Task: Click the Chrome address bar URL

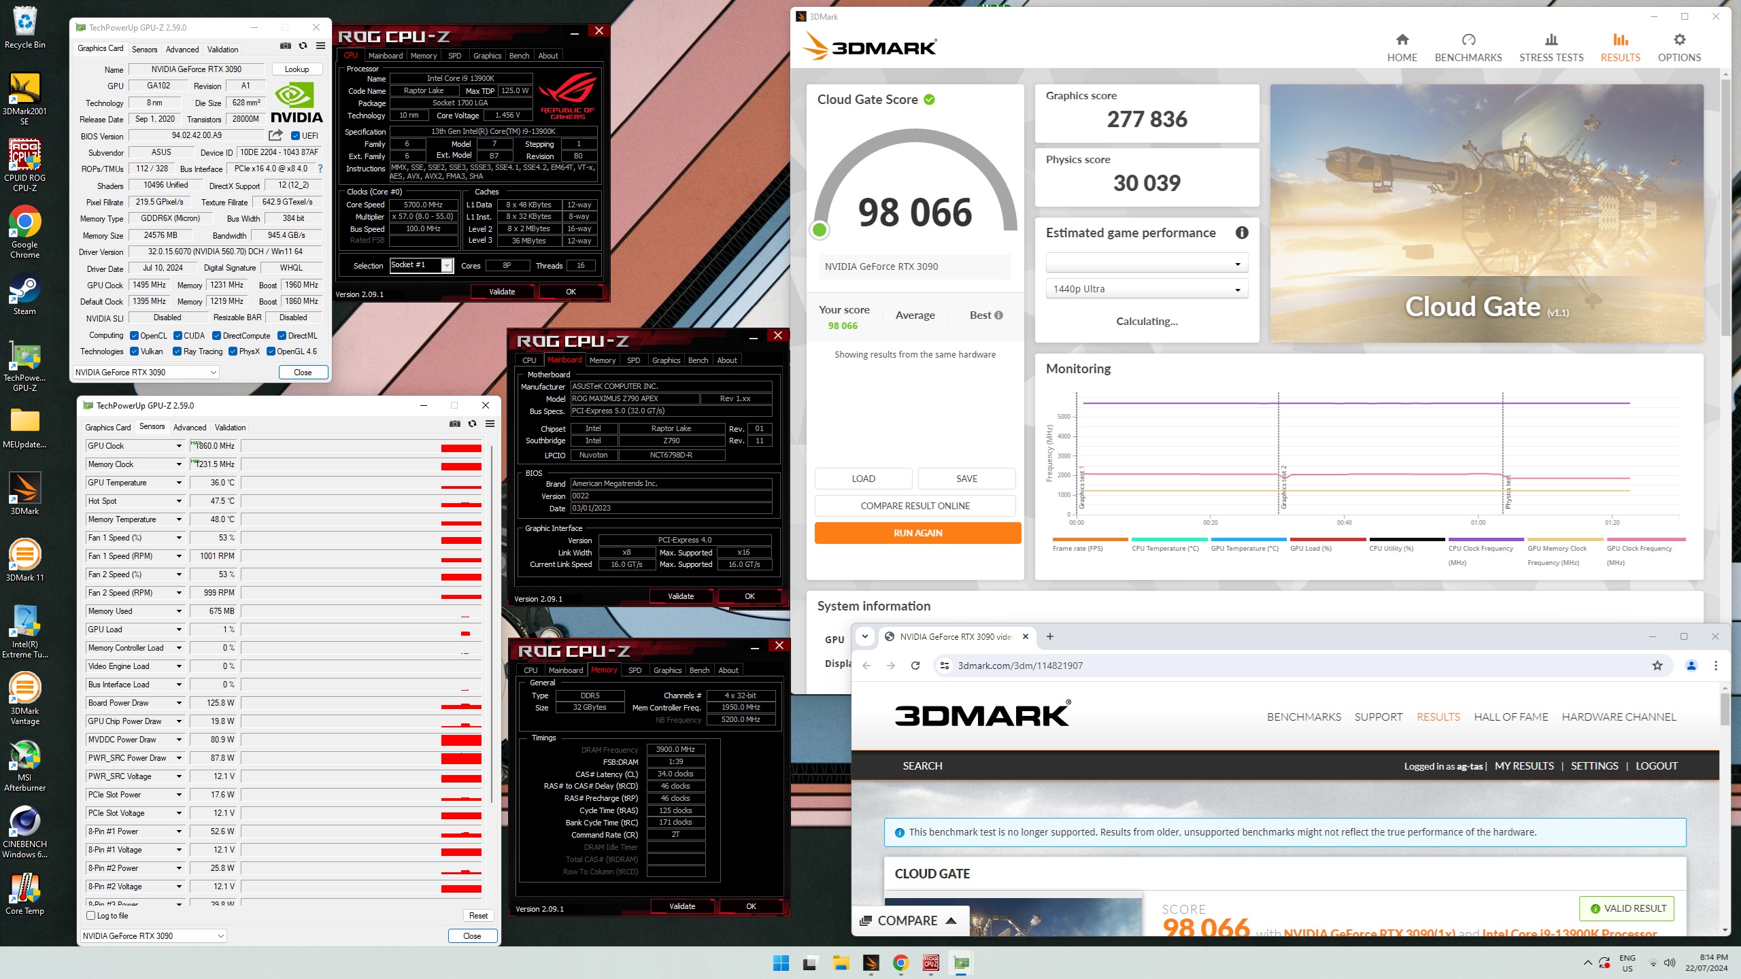Action: (x=1019, y=666)
